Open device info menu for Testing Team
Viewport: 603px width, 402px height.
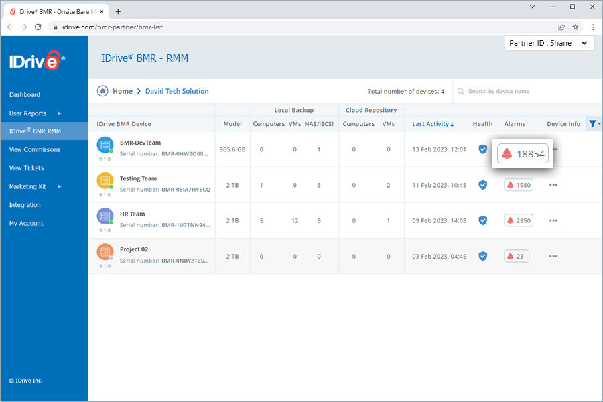553,185
